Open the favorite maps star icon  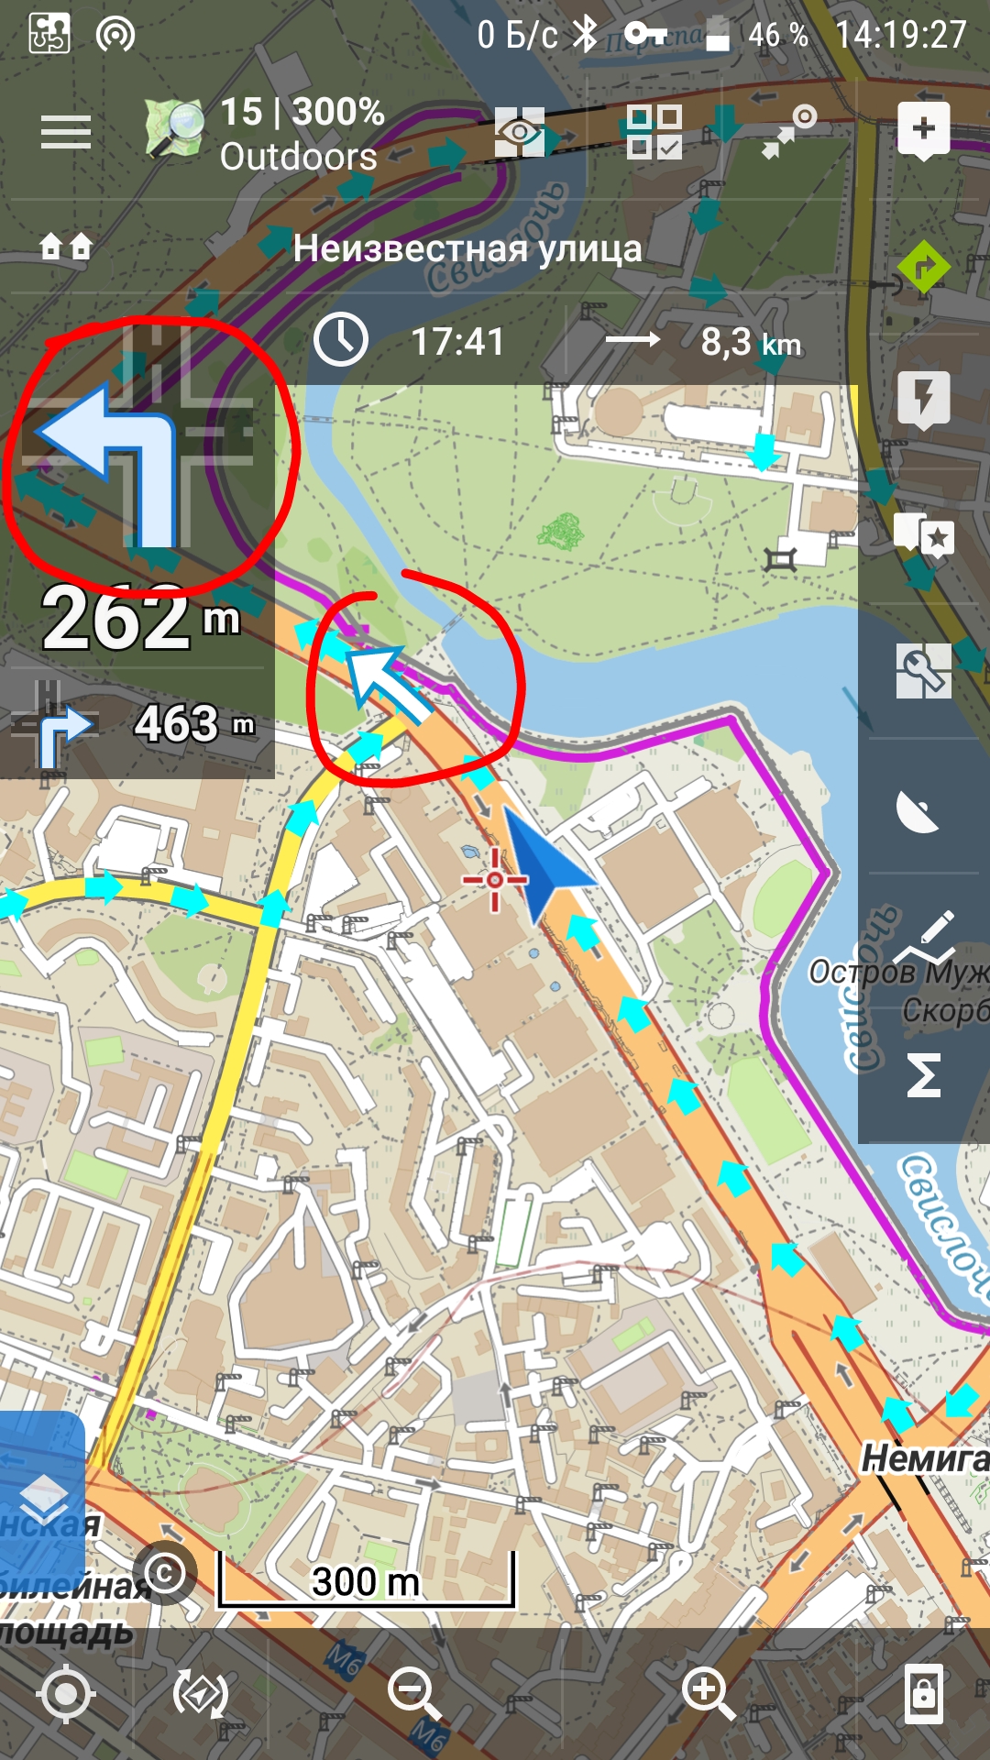[x=923, y=535]
